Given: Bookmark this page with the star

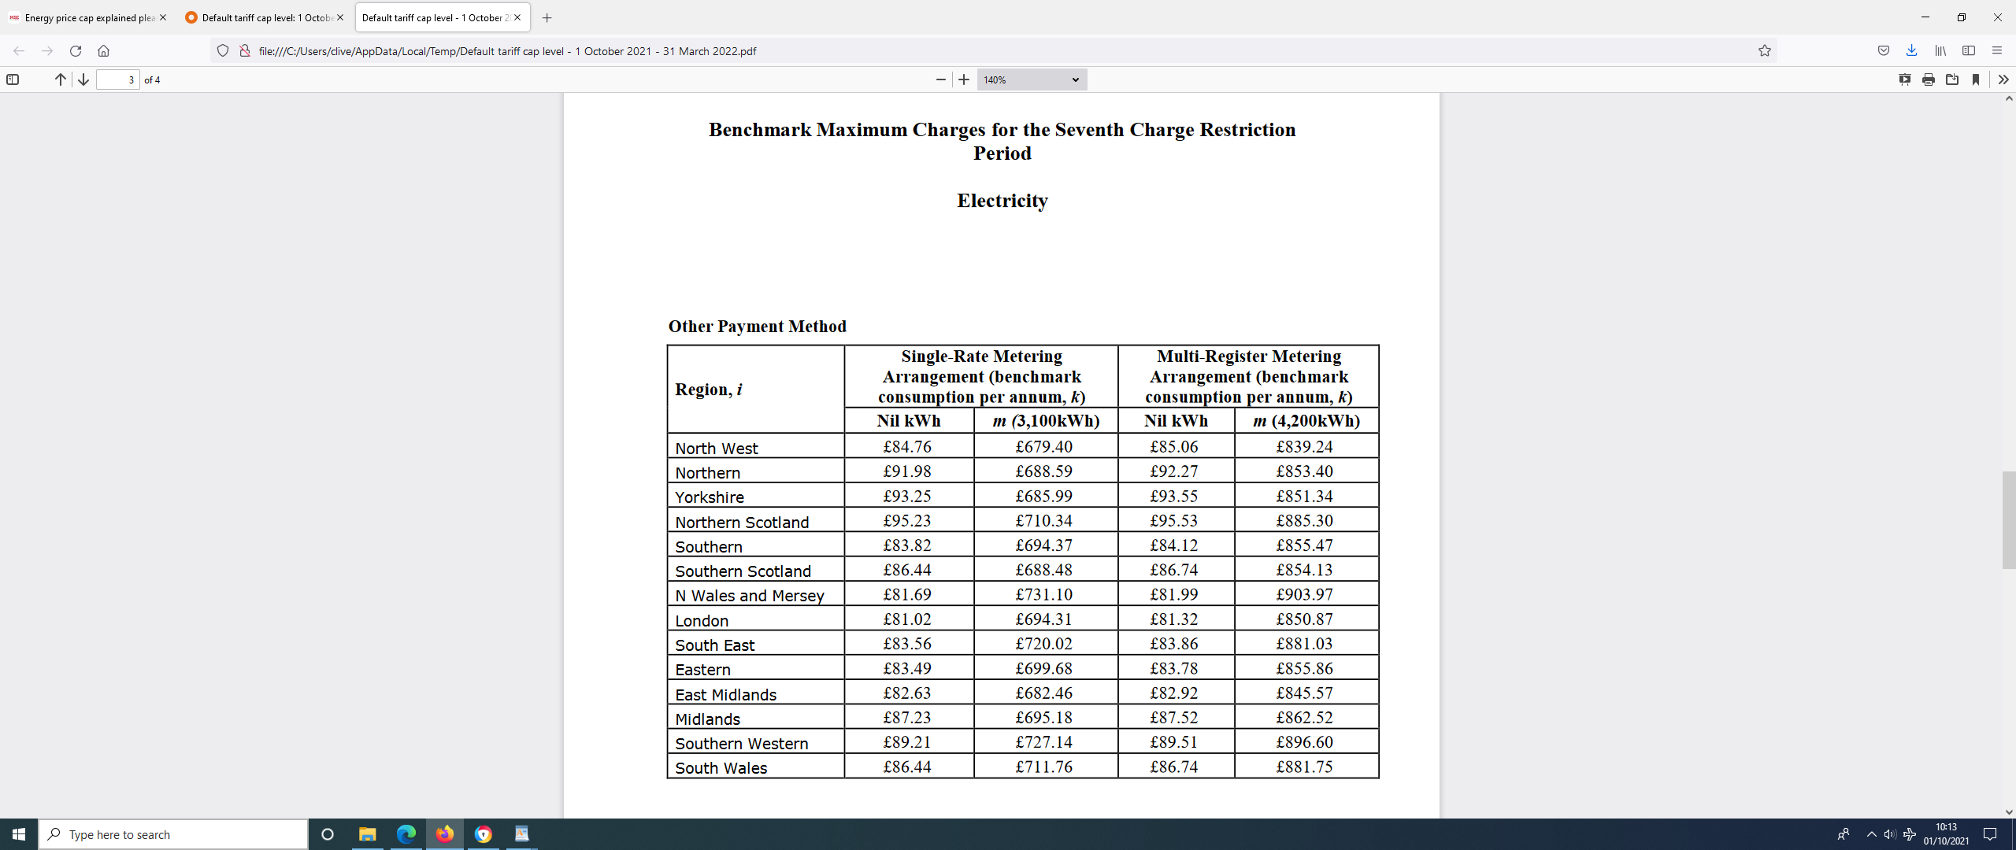Looking at the screenshot, I should 1765,51.
